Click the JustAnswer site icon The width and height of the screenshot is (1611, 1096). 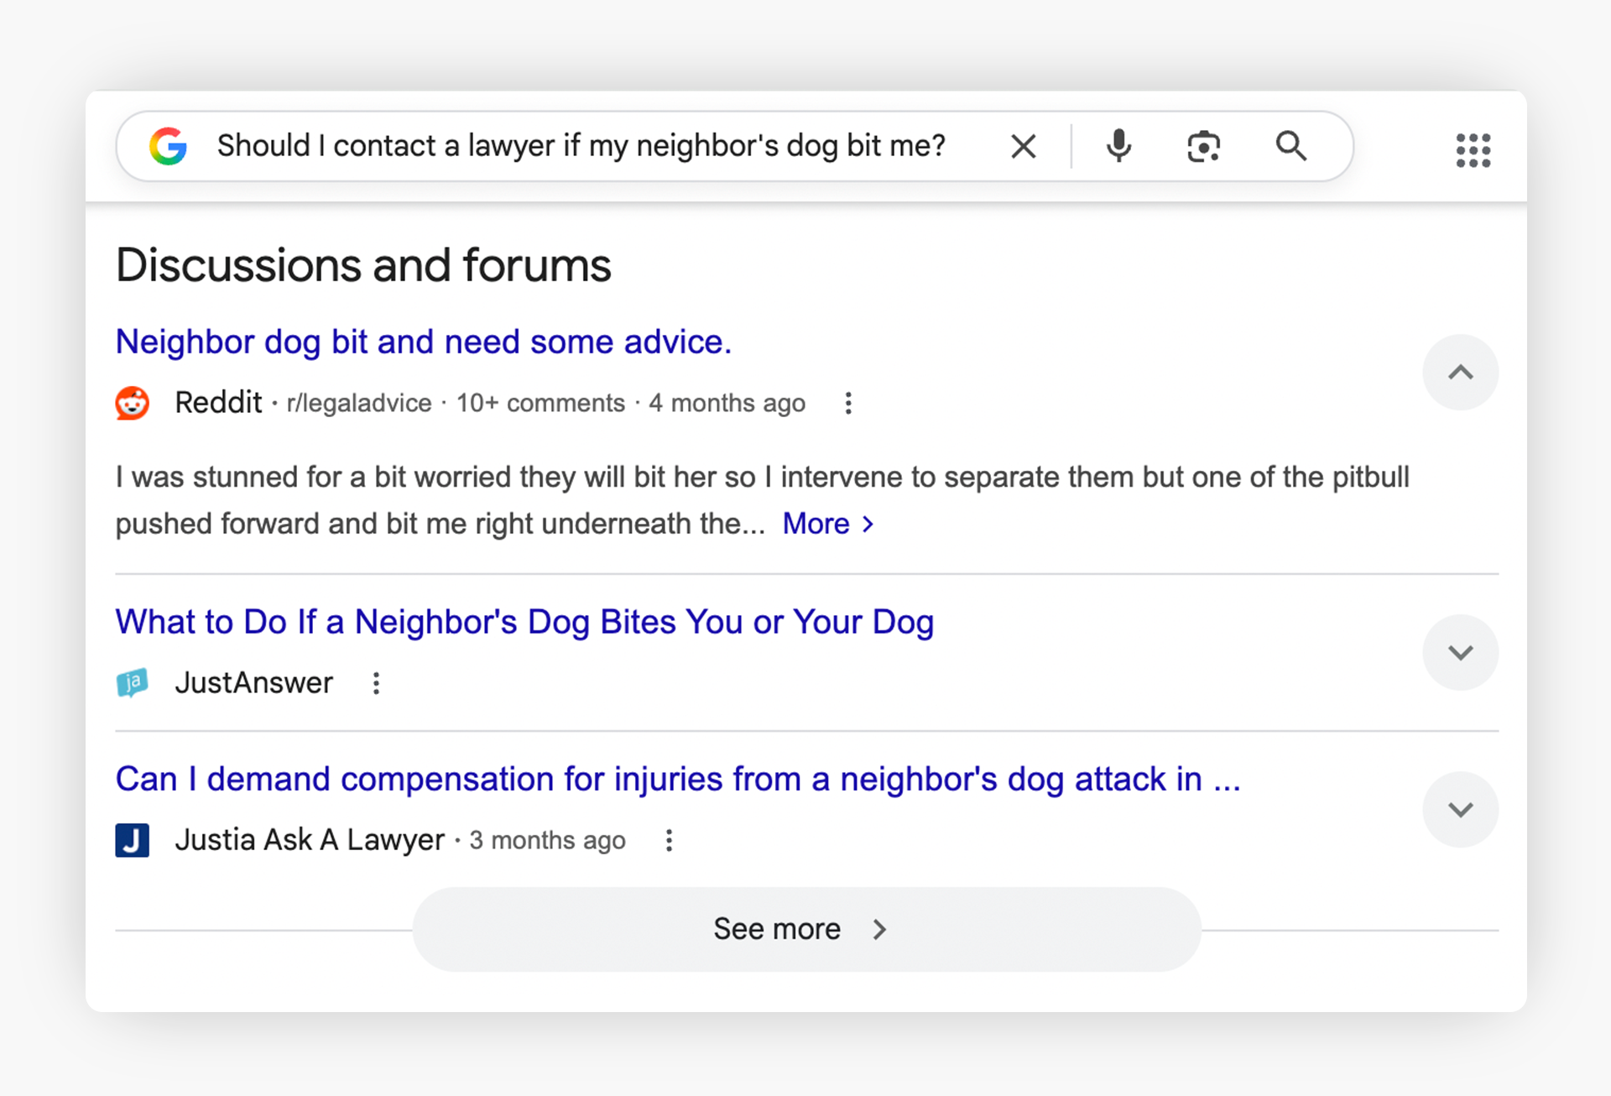pyautogui.click(x=133, y=682)
